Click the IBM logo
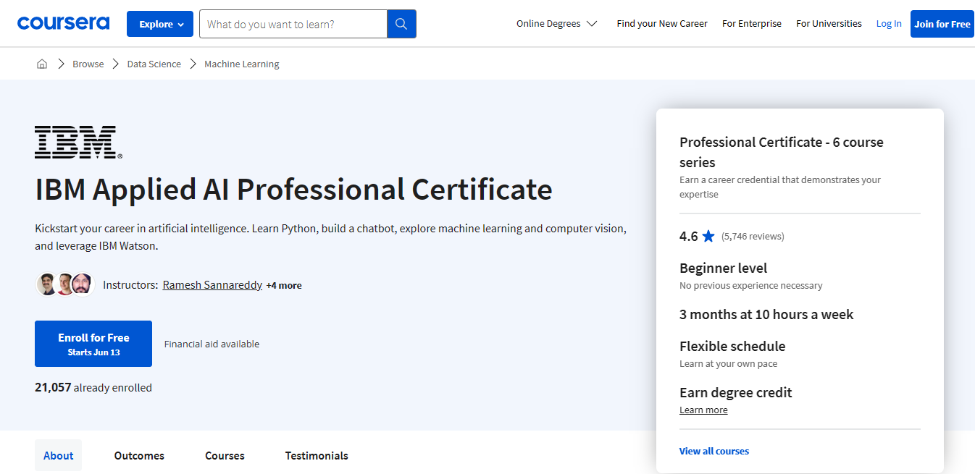This screenshot has width=975, height=474. tap(78, 142)
